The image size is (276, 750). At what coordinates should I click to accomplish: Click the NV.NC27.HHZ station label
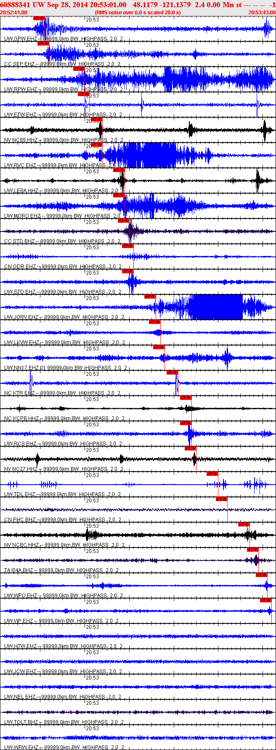tap(21, 469)
